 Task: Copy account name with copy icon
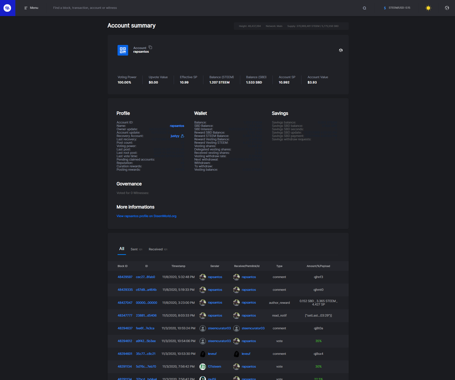tap(150, 47)
